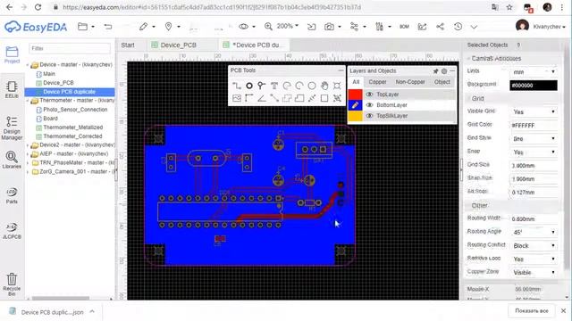Click the BOM toolbar icon
The image size is (572, 321).
click(x=404, y=27)
